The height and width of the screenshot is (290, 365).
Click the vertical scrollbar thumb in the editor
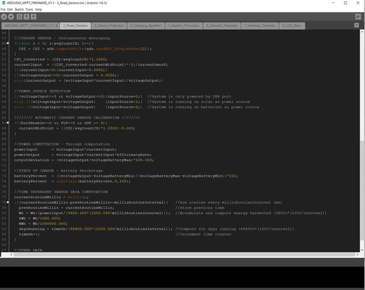pyautogui.click(x=362, y=191)
